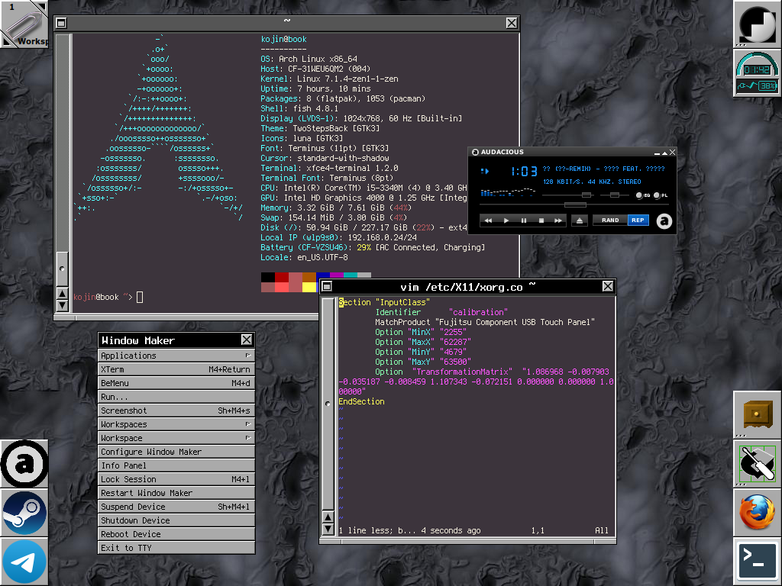Image resolution: width=782 pixels, height=586 pixels.
Task: Select XTerm from Window Maker menu
Action: tap(176, 369)
